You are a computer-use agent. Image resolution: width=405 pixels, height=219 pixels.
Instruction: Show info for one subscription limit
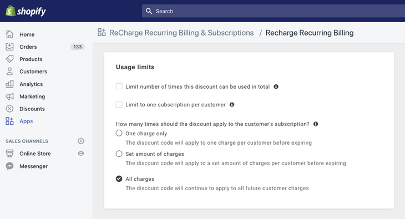232,105
